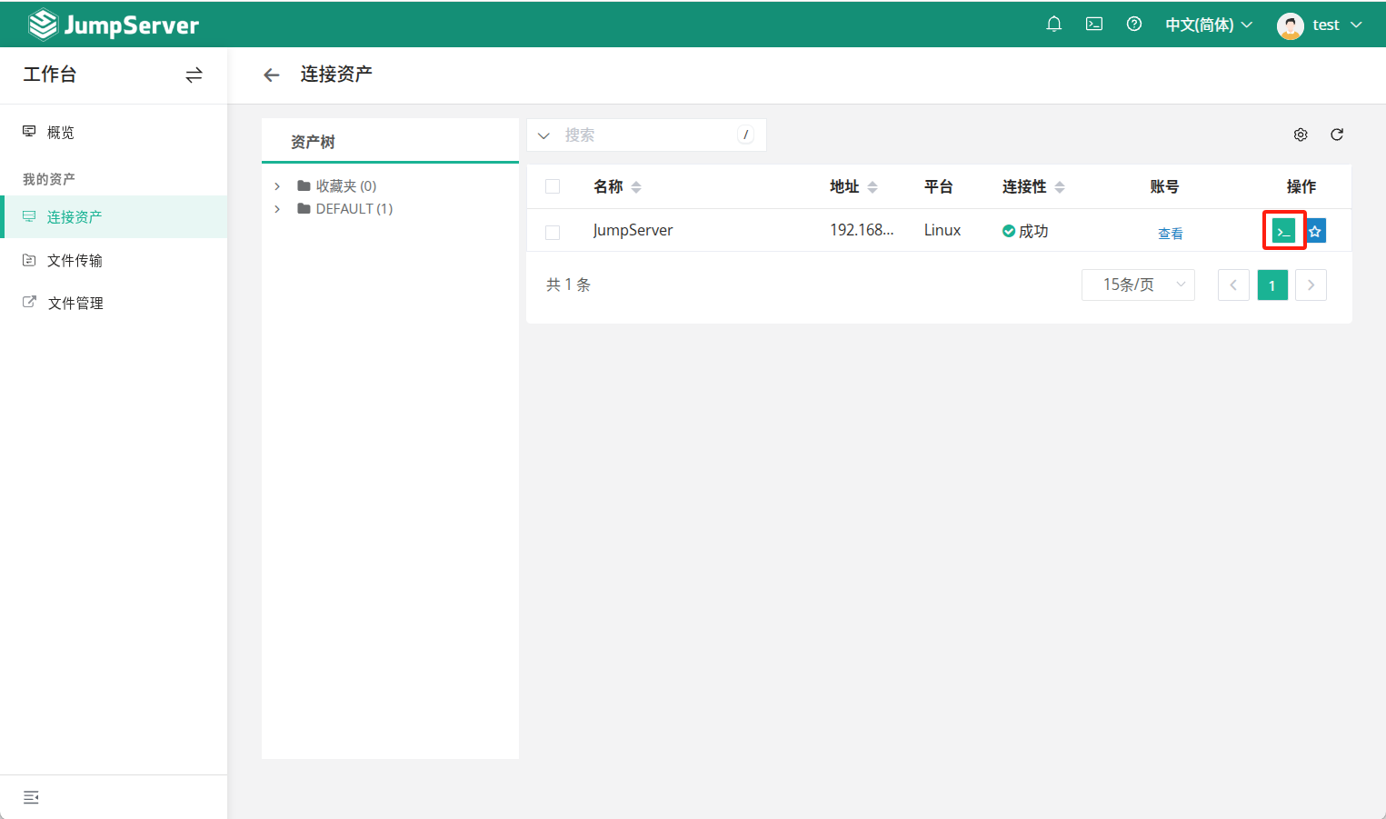1386x819 pixels.
Task: Go back with the left arrow icon
Action: click(271, 75)
